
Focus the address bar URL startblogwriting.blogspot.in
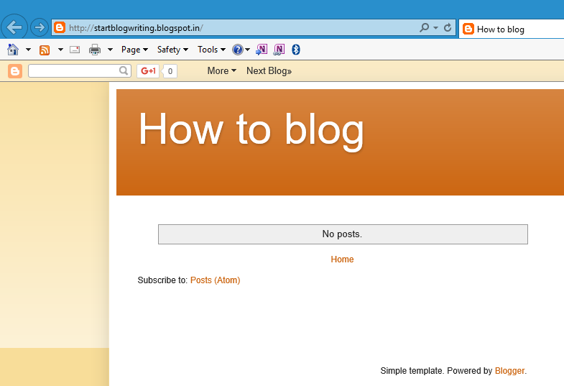tap(136, 28)
